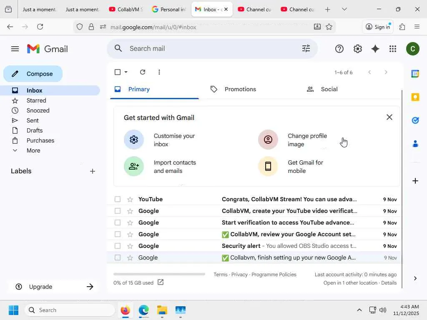This screenshot has width=427, height=320.
Task: Tick the select-all checkbox
Action: [x=118, y=72]
